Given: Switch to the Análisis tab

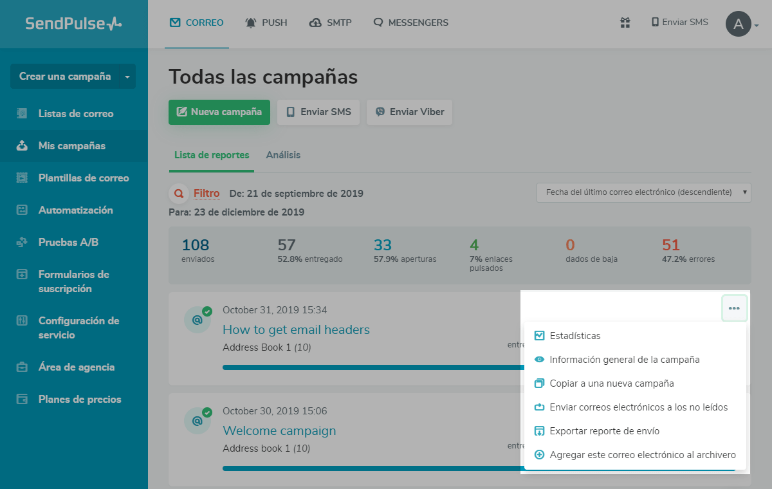Looking at the screenshot, I should (x=283, y=155).
